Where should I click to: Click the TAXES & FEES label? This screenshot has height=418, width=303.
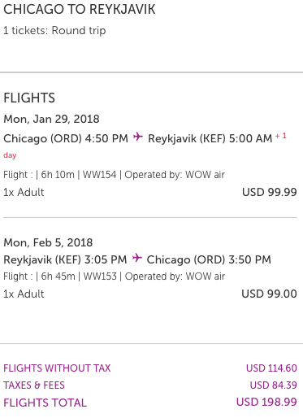[x=34, y=385]
